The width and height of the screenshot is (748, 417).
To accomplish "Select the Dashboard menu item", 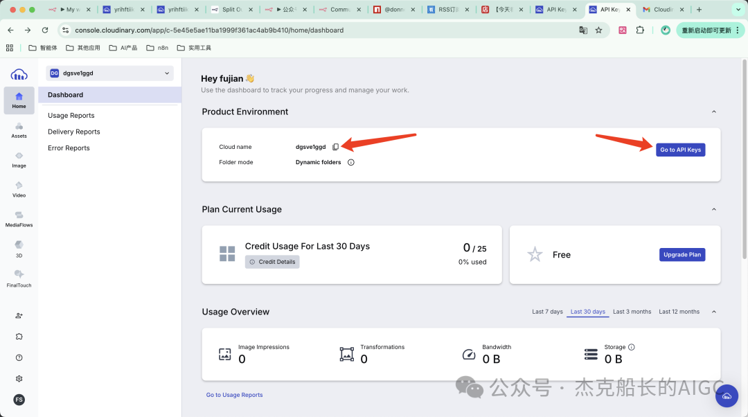I will pos(109,95).
